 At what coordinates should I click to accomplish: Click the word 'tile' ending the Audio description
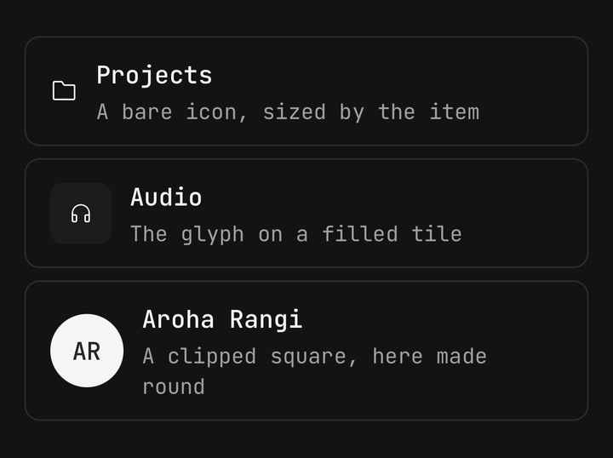coord(437,234)
